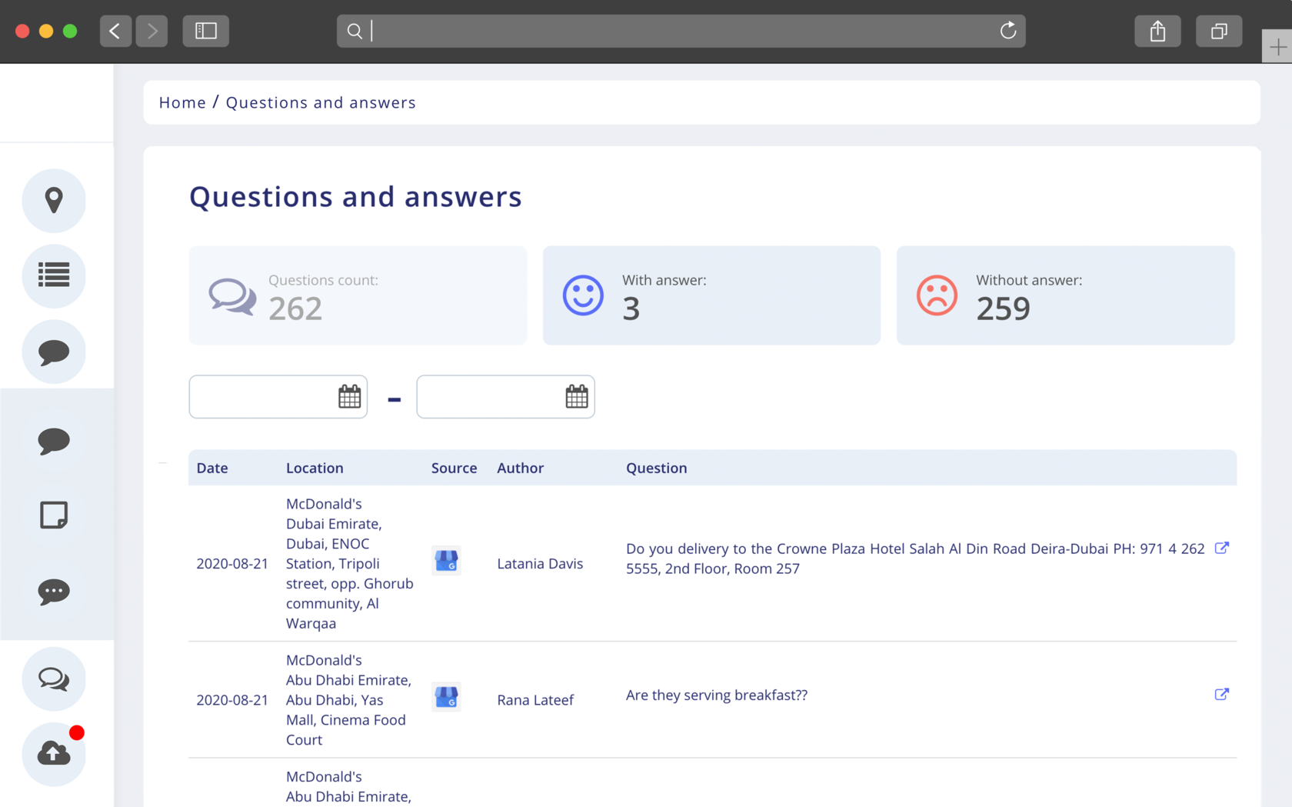Open Latania Davis question external link icon
Viewport: 1292px width, 807px height.
point(1221,548)
